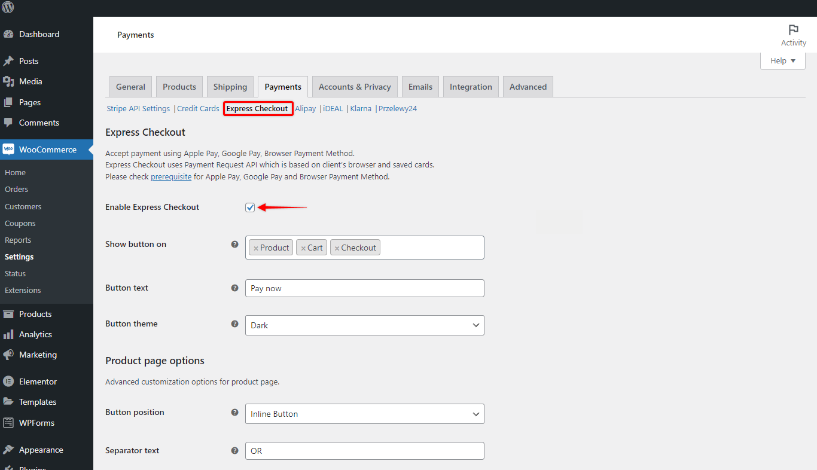
Task: Click the Products box icon
Action: 8,314
